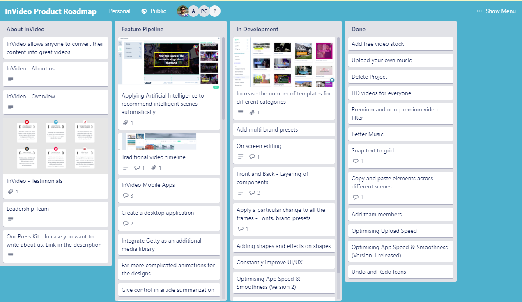Open the Show Menu link
The height and width of the screenshot is (302, 522).
501,11
